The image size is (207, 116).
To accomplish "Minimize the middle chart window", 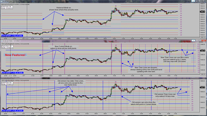I will [x=197, y=41].
